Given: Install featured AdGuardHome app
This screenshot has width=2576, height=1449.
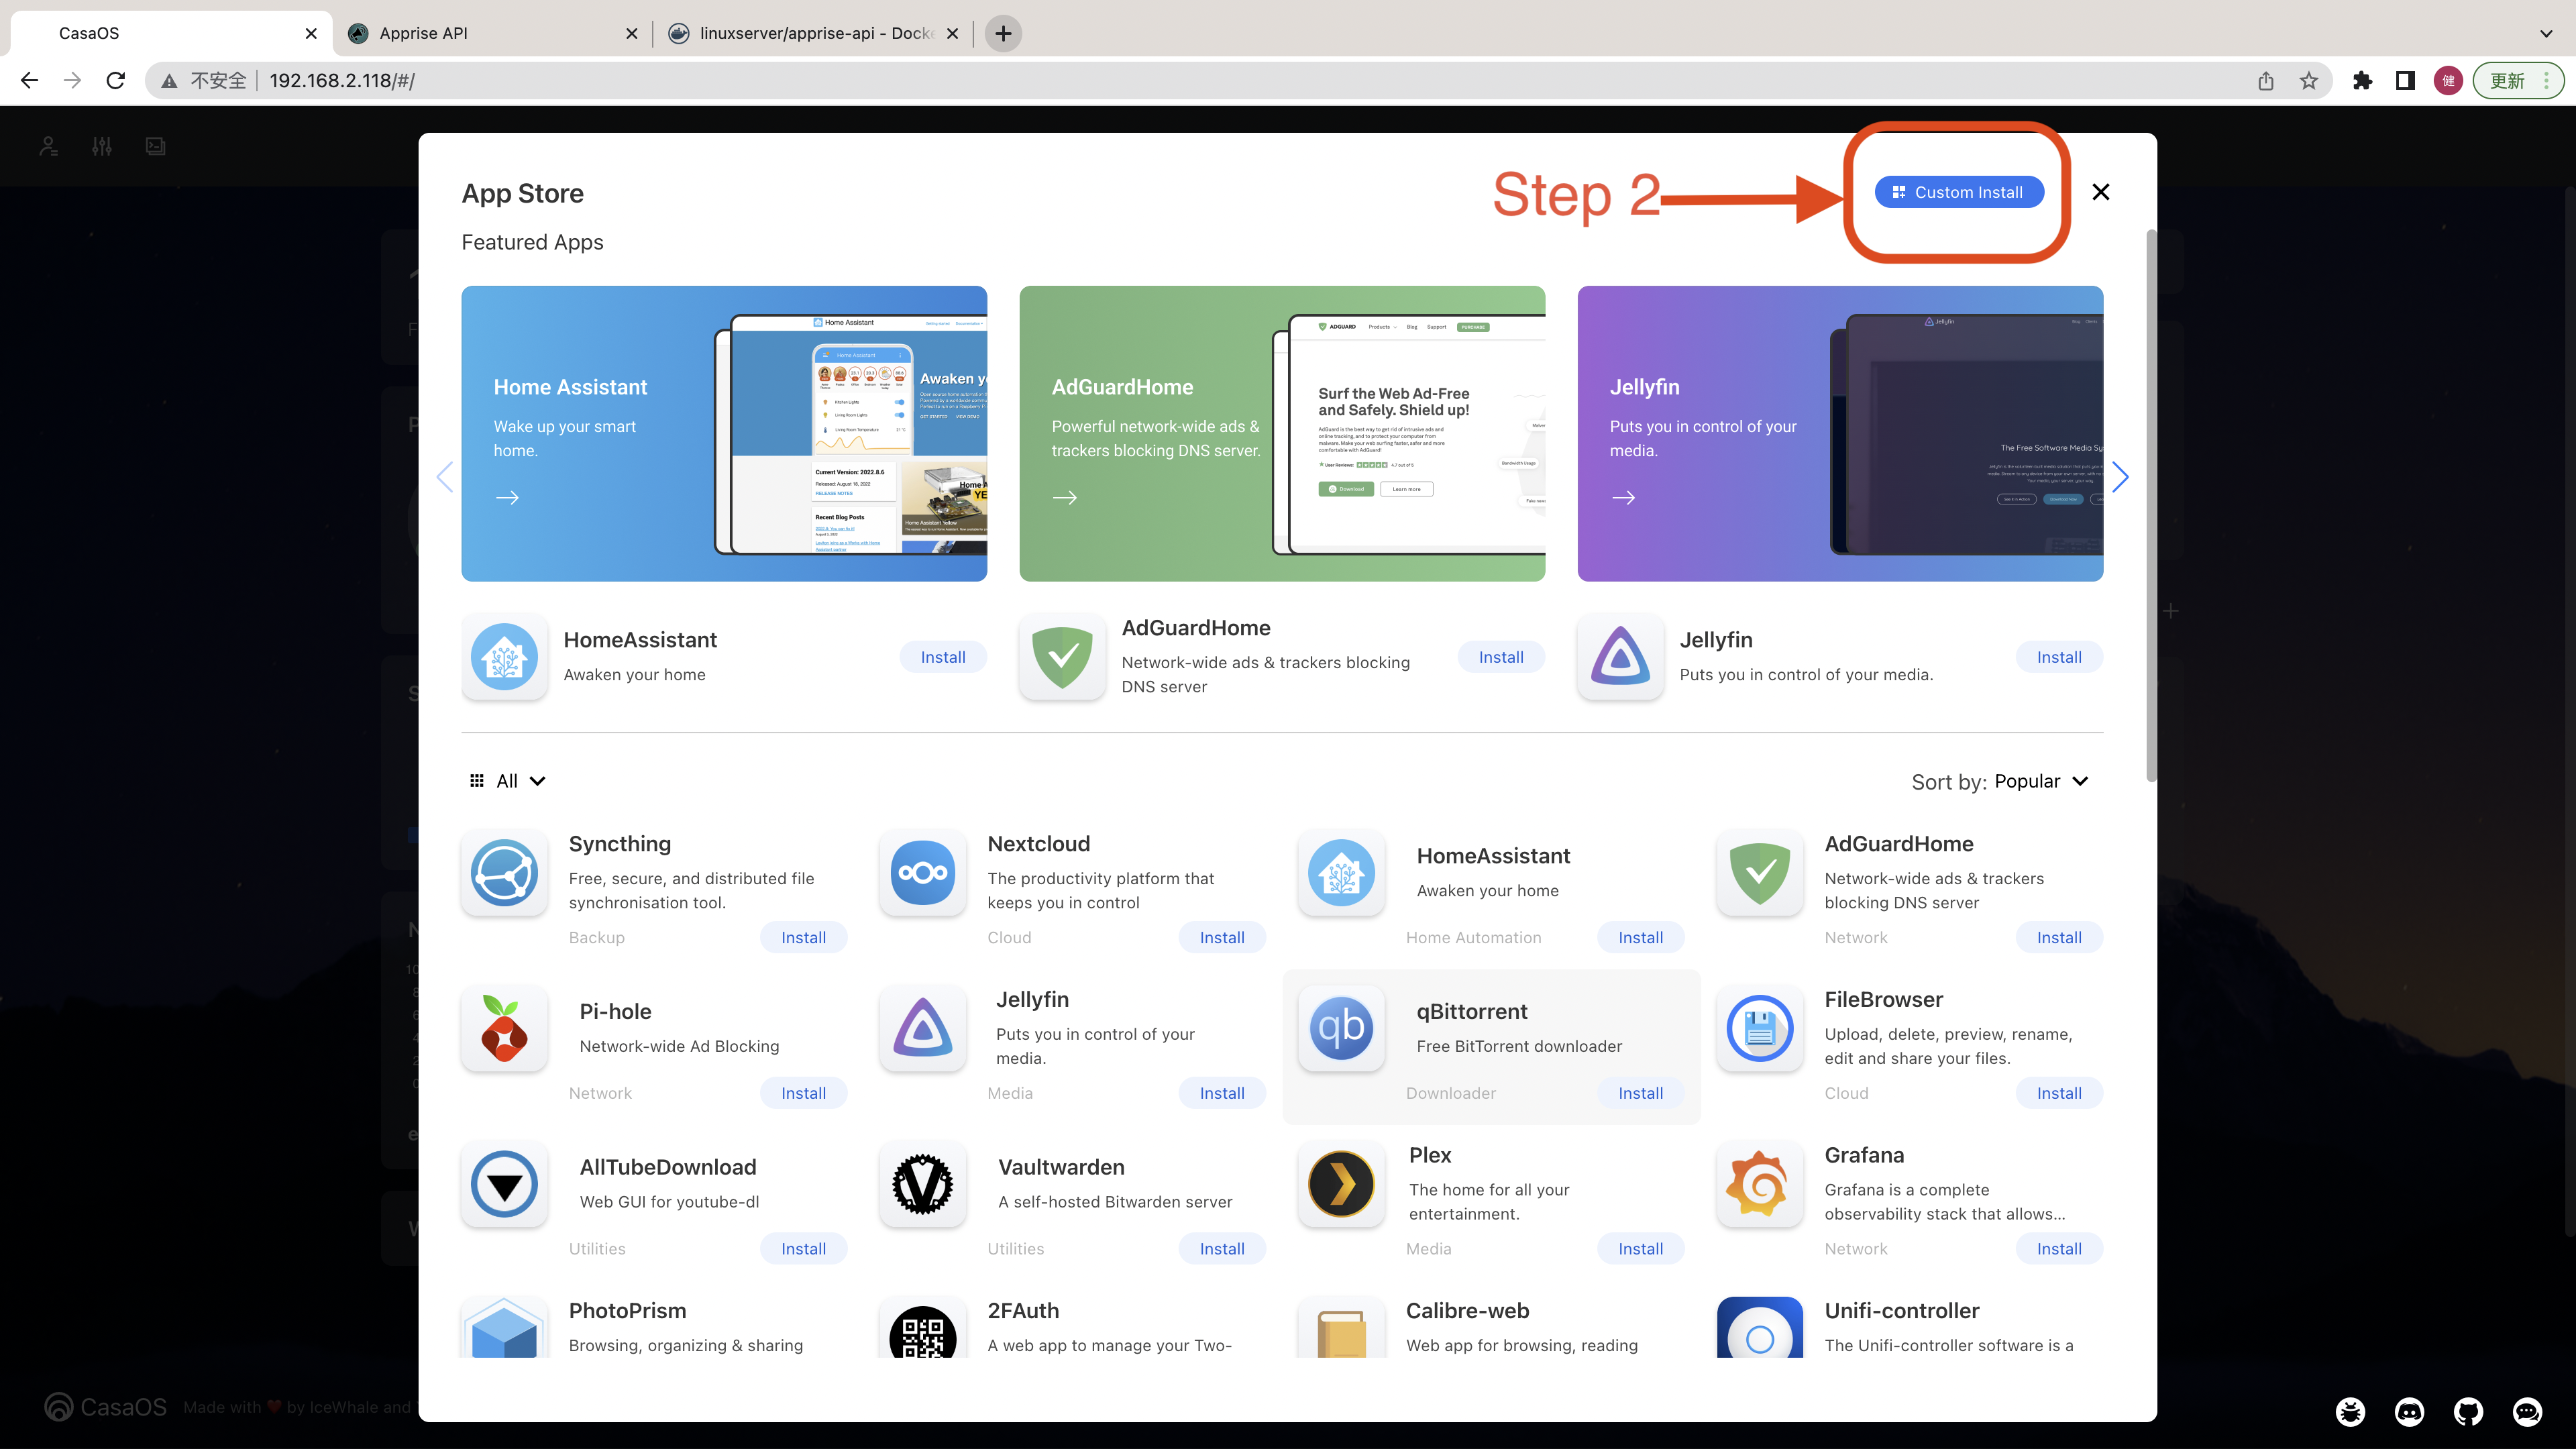Looking at the screenshot, I should [1501, 657].
